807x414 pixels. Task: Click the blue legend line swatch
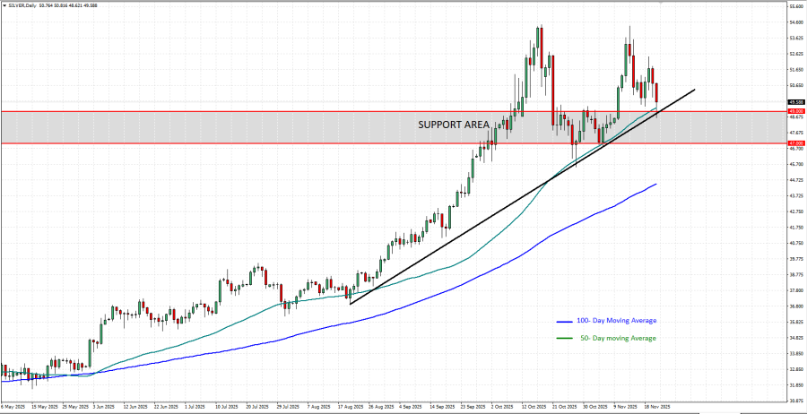pos(565,320)
